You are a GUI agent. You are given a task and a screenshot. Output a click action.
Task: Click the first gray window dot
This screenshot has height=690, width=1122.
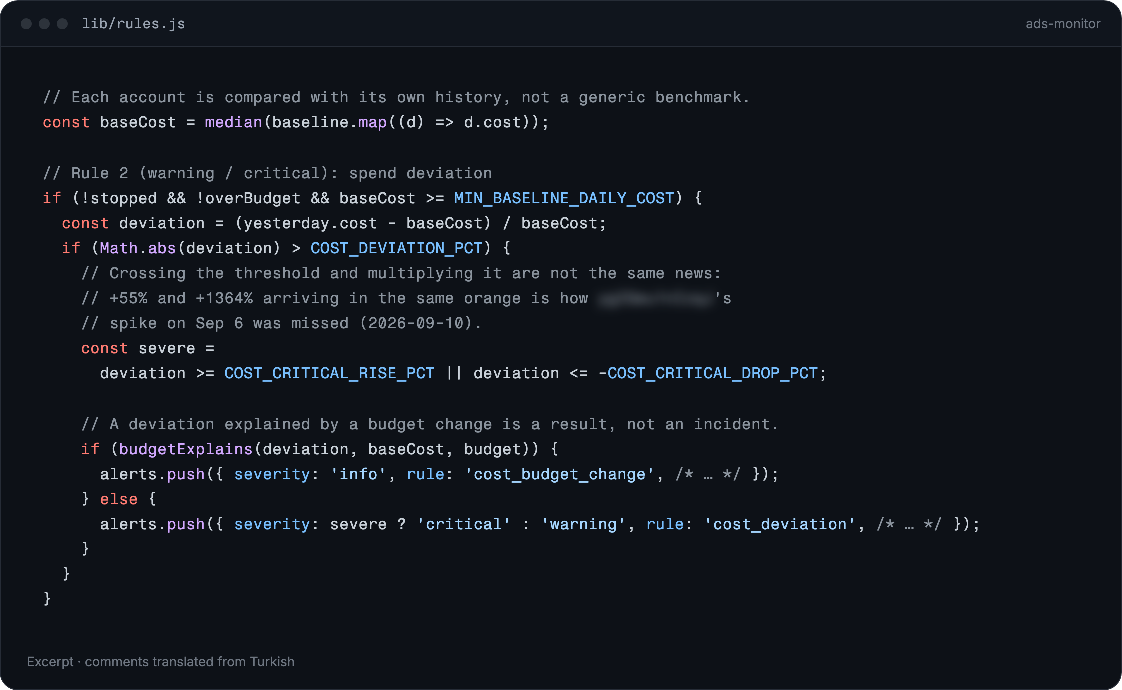pyautogui.click(x=26, y=24)
